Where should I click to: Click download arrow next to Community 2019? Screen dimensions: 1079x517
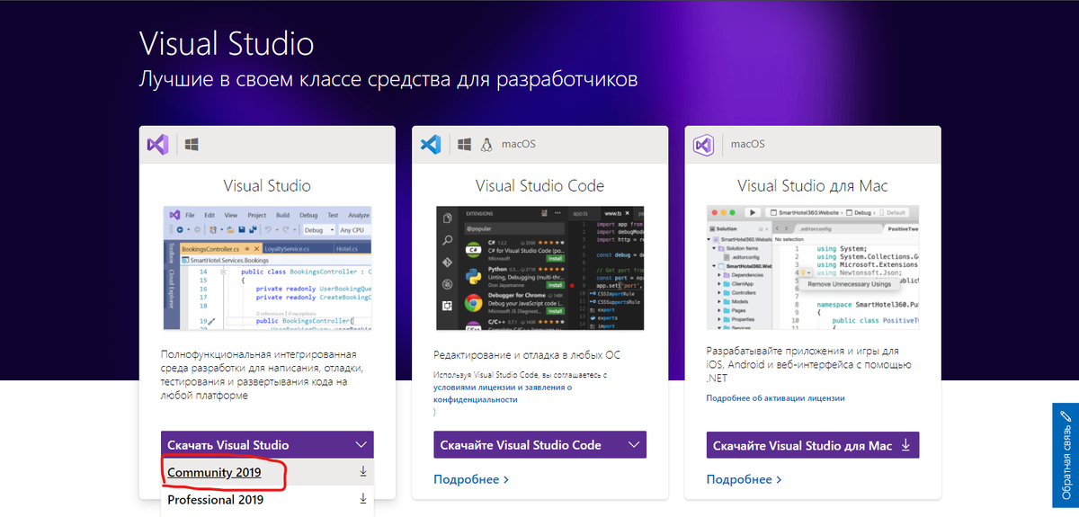(363, 471)
